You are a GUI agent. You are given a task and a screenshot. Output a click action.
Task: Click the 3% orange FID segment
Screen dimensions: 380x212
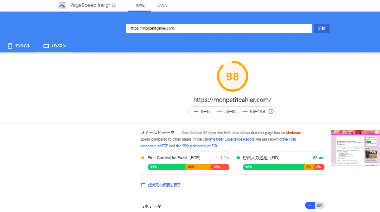[x=309, y=167]
